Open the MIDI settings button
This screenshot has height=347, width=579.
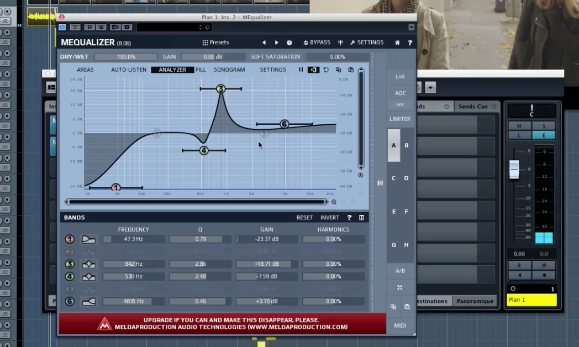point(400,325)
